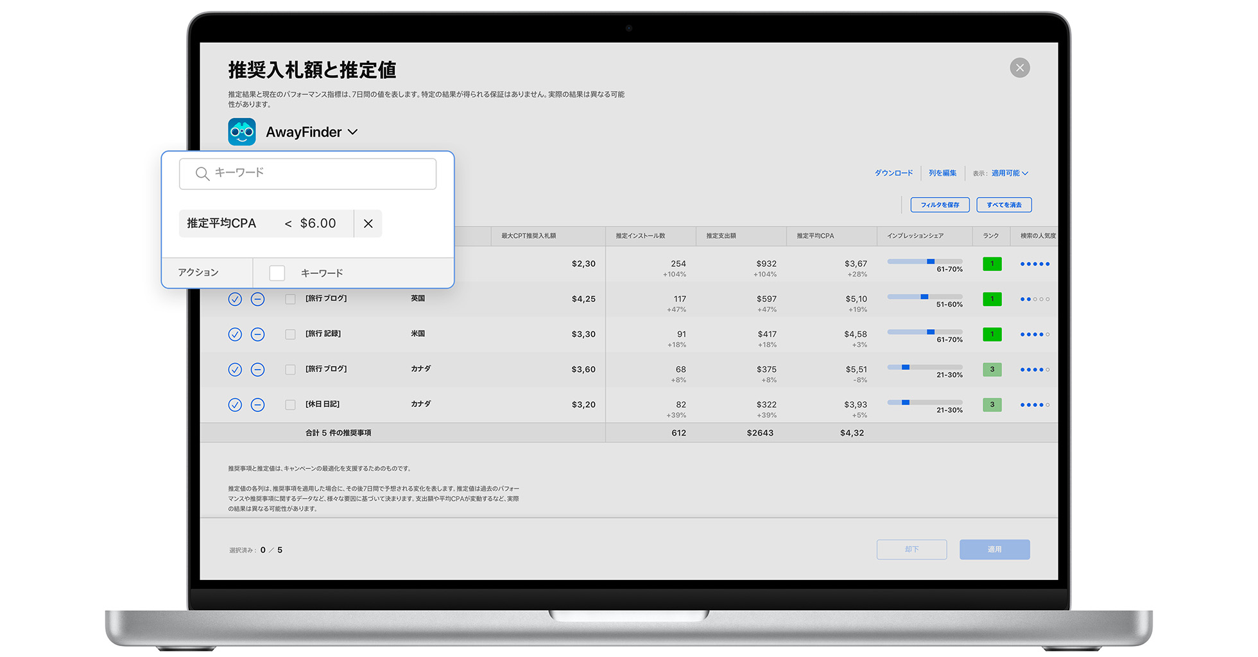Sort by 推定インストール数 column
1258x657 pixels.
point(641,235)
